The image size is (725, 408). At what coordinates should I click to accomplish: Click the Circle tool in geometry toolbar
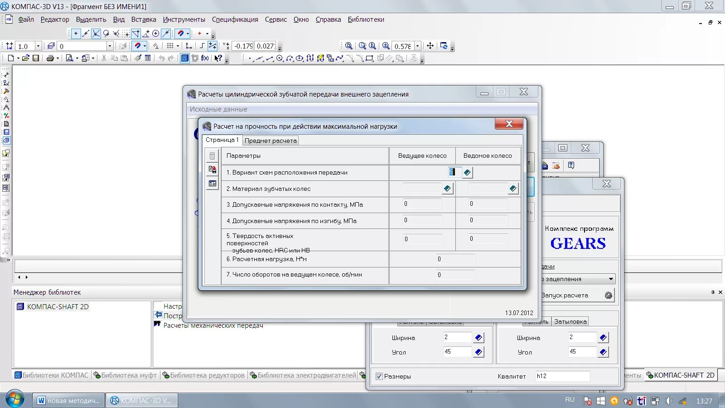click(280, 58)
